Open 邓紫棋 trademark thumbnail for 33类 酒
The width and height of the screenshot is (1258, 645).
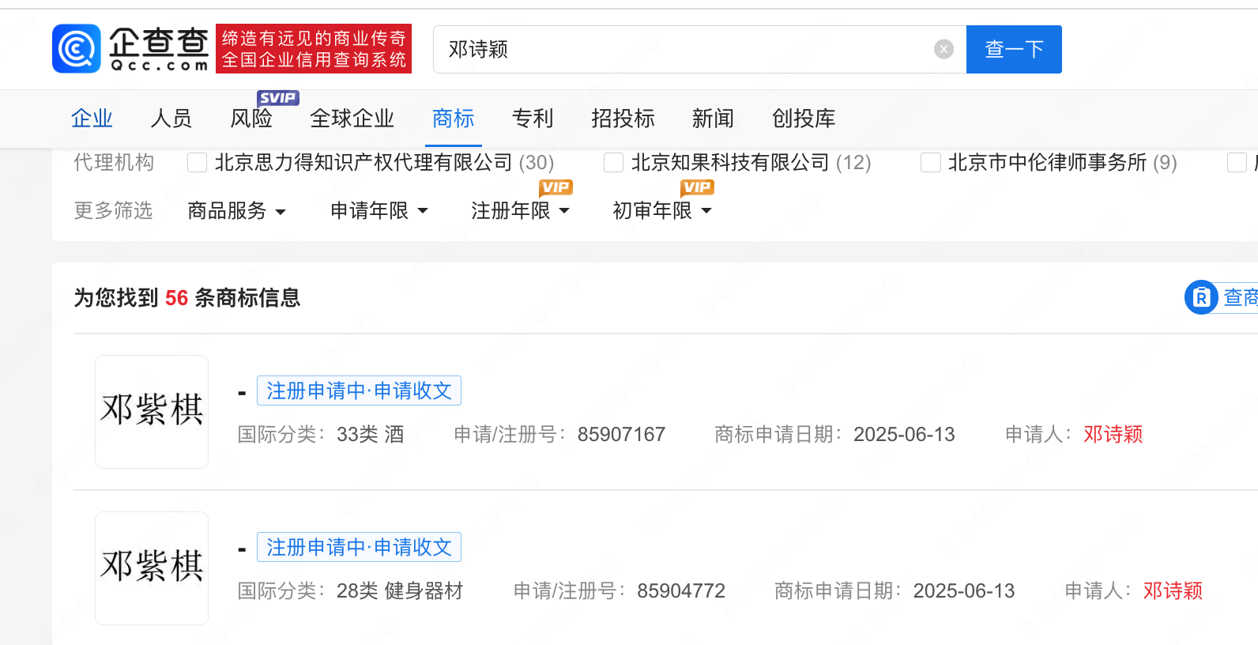click(x=152, y=412)
